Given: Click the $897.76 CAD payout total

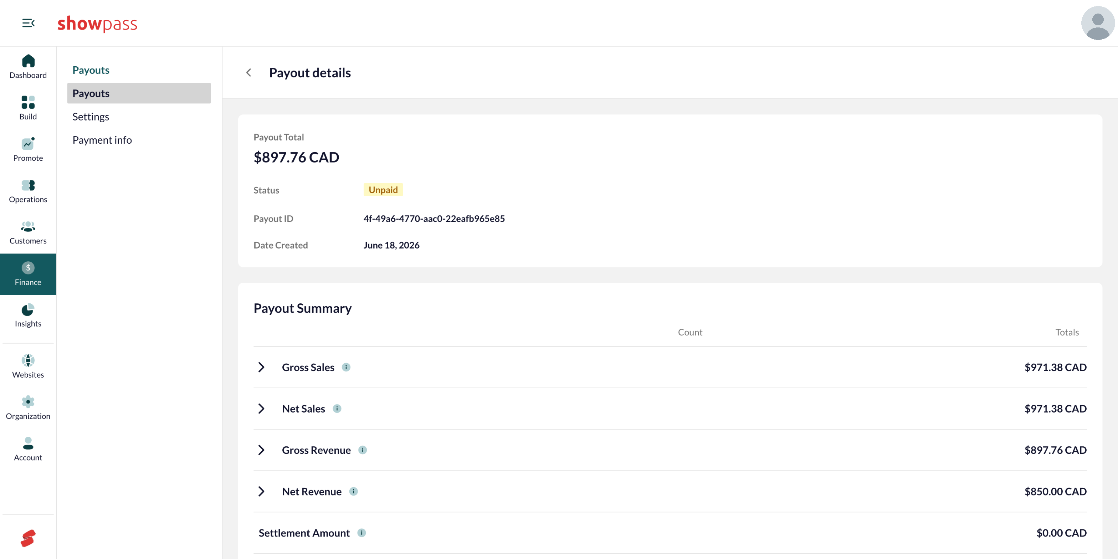Looking at the screenshot, I should [x=296, y=157].
